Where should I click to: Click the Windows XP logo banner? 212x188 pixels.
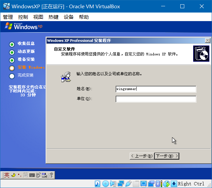23,26
